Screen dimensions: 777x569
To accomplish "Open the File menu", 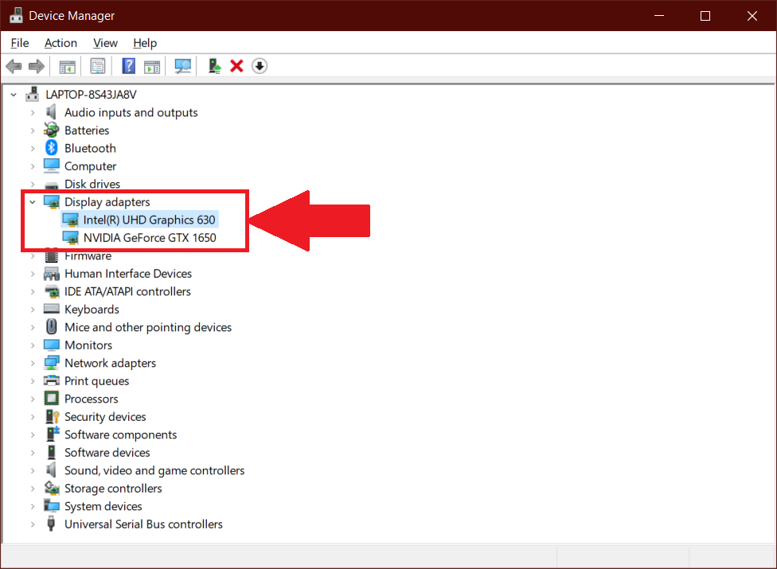I will 20,43.
